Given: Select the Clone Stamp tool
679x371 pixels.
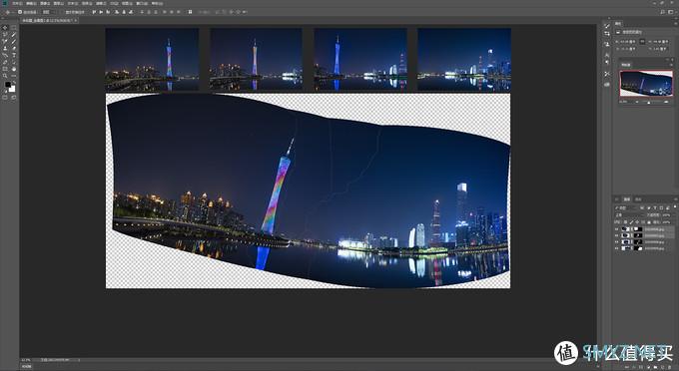Looking at the screenshot, I should 5,49.
